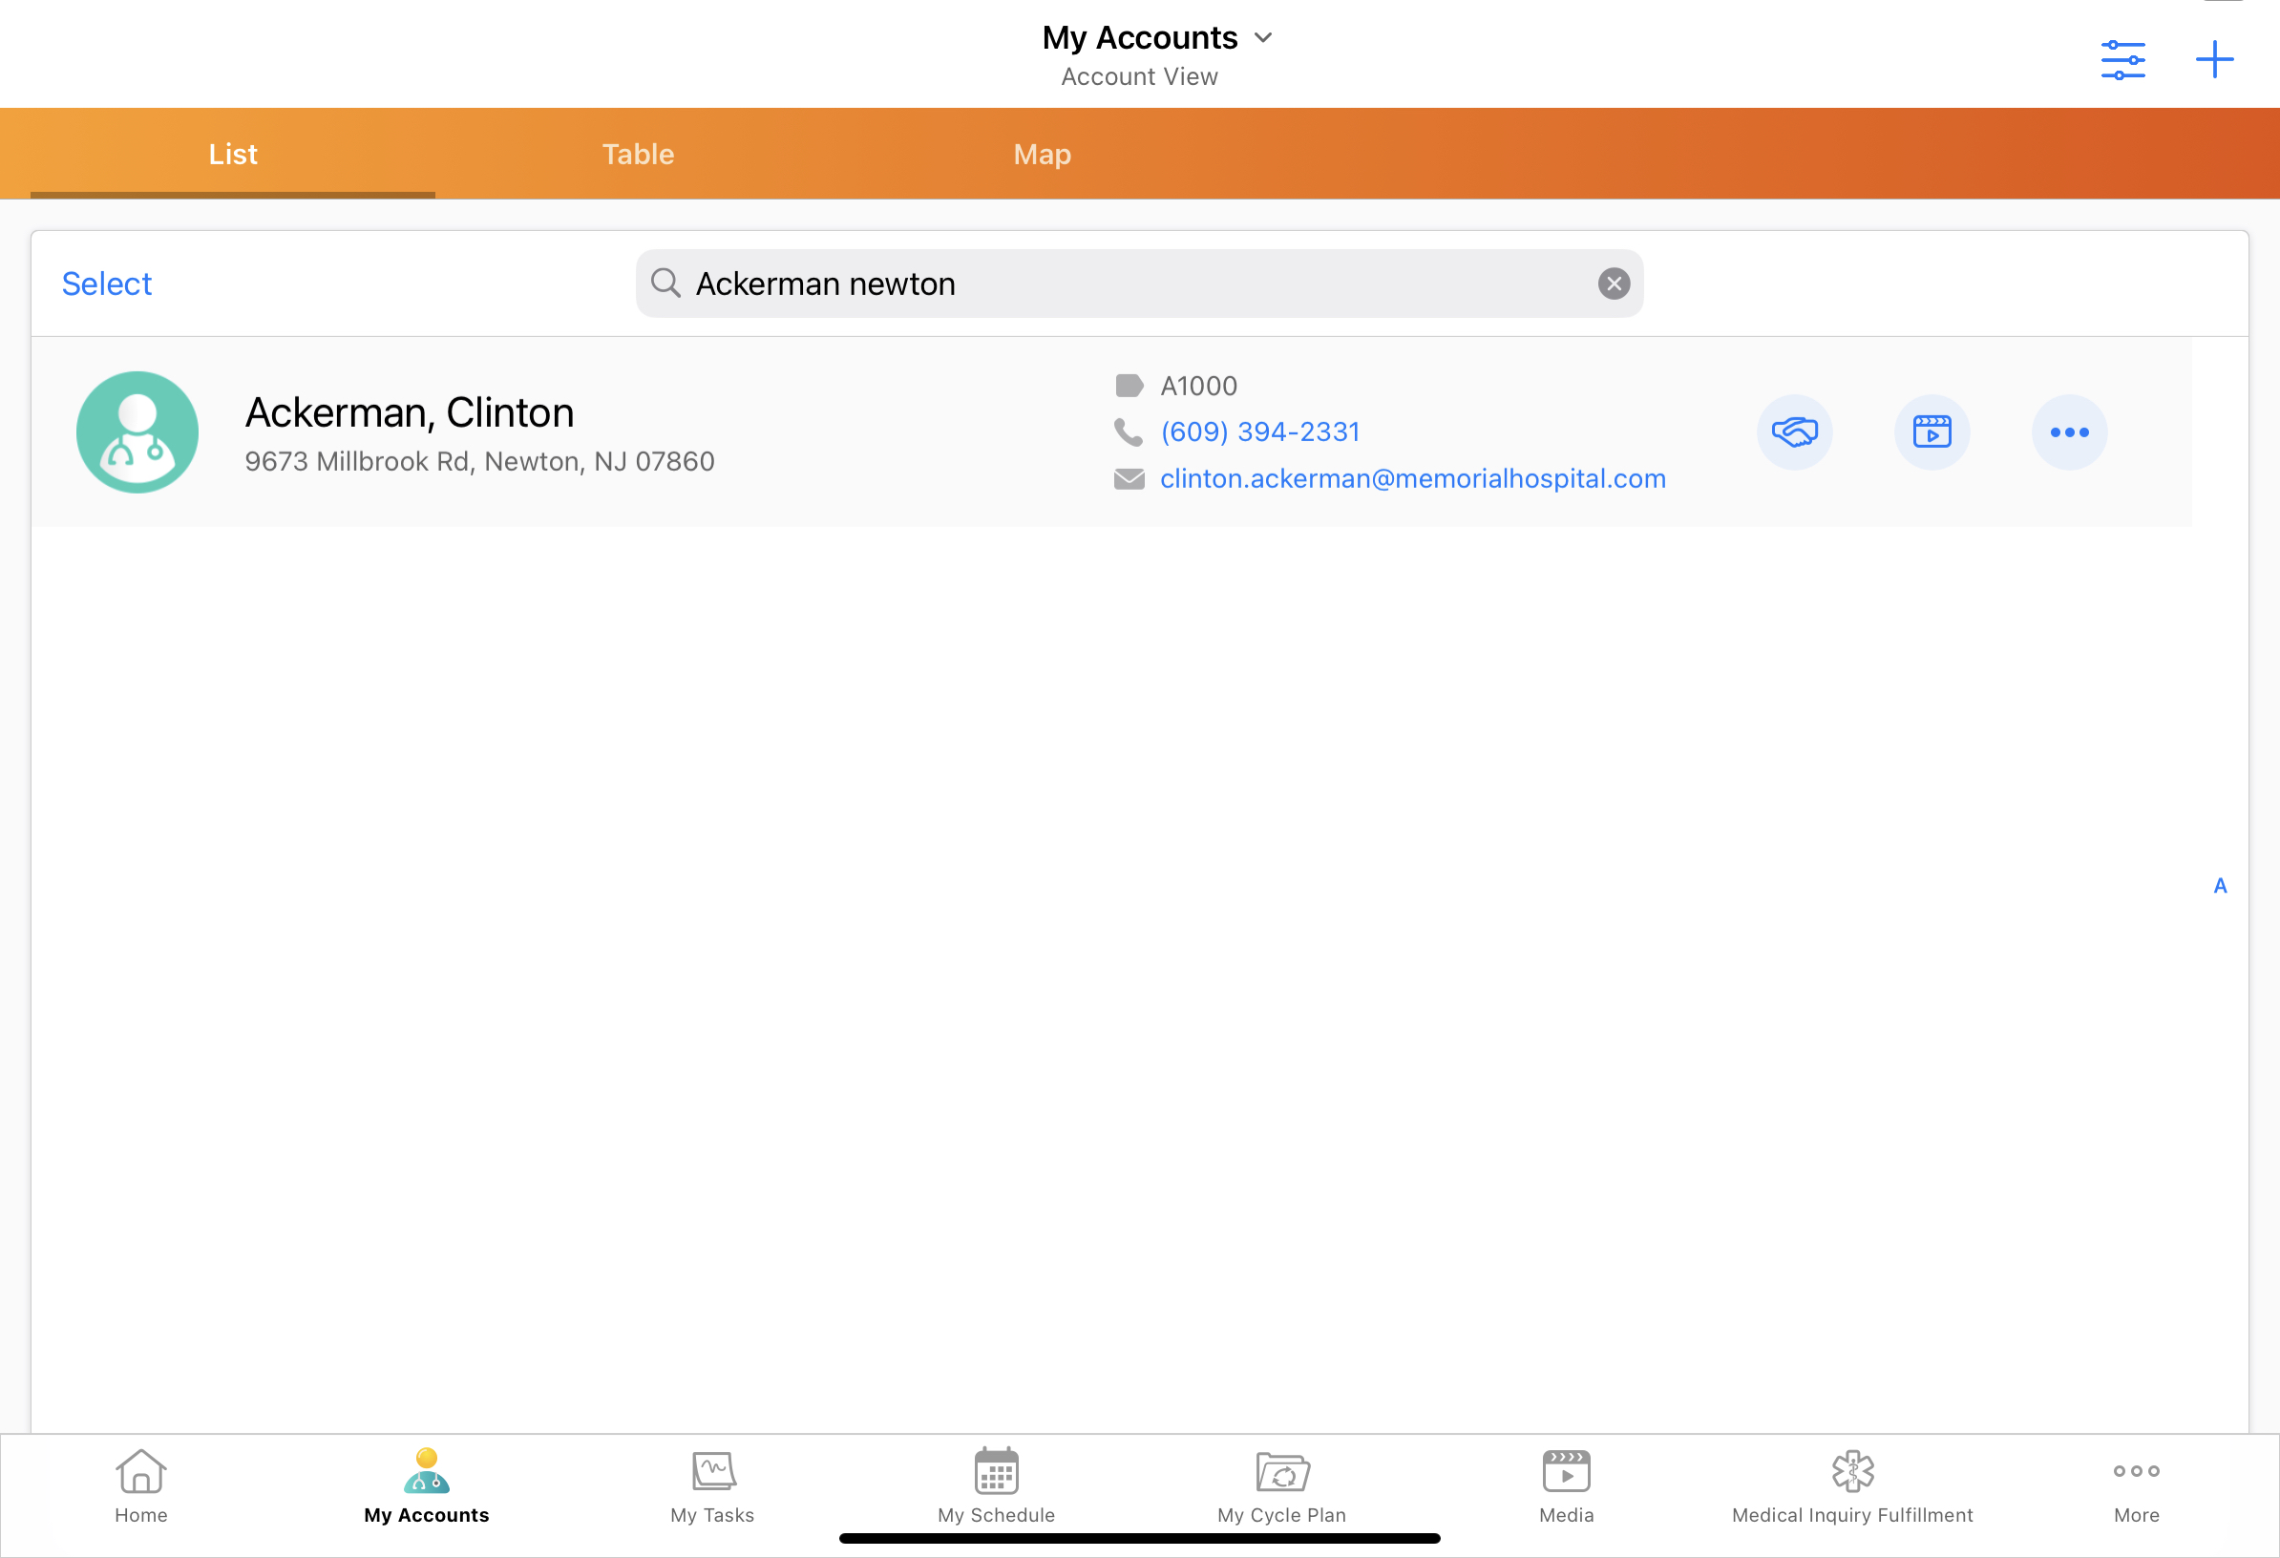The image size is (2280, 1558).
Task: Open the More tab overflow
Action: click(2136, 1485)
